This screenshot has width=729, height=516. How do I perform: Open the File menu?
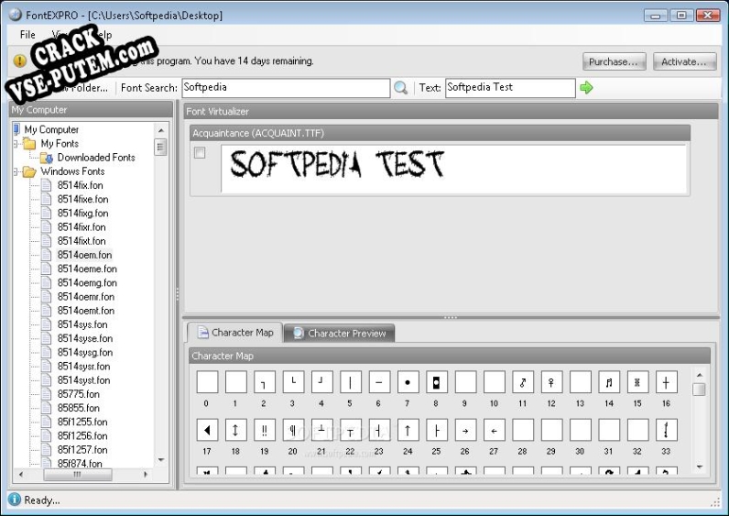coord(27,35)
